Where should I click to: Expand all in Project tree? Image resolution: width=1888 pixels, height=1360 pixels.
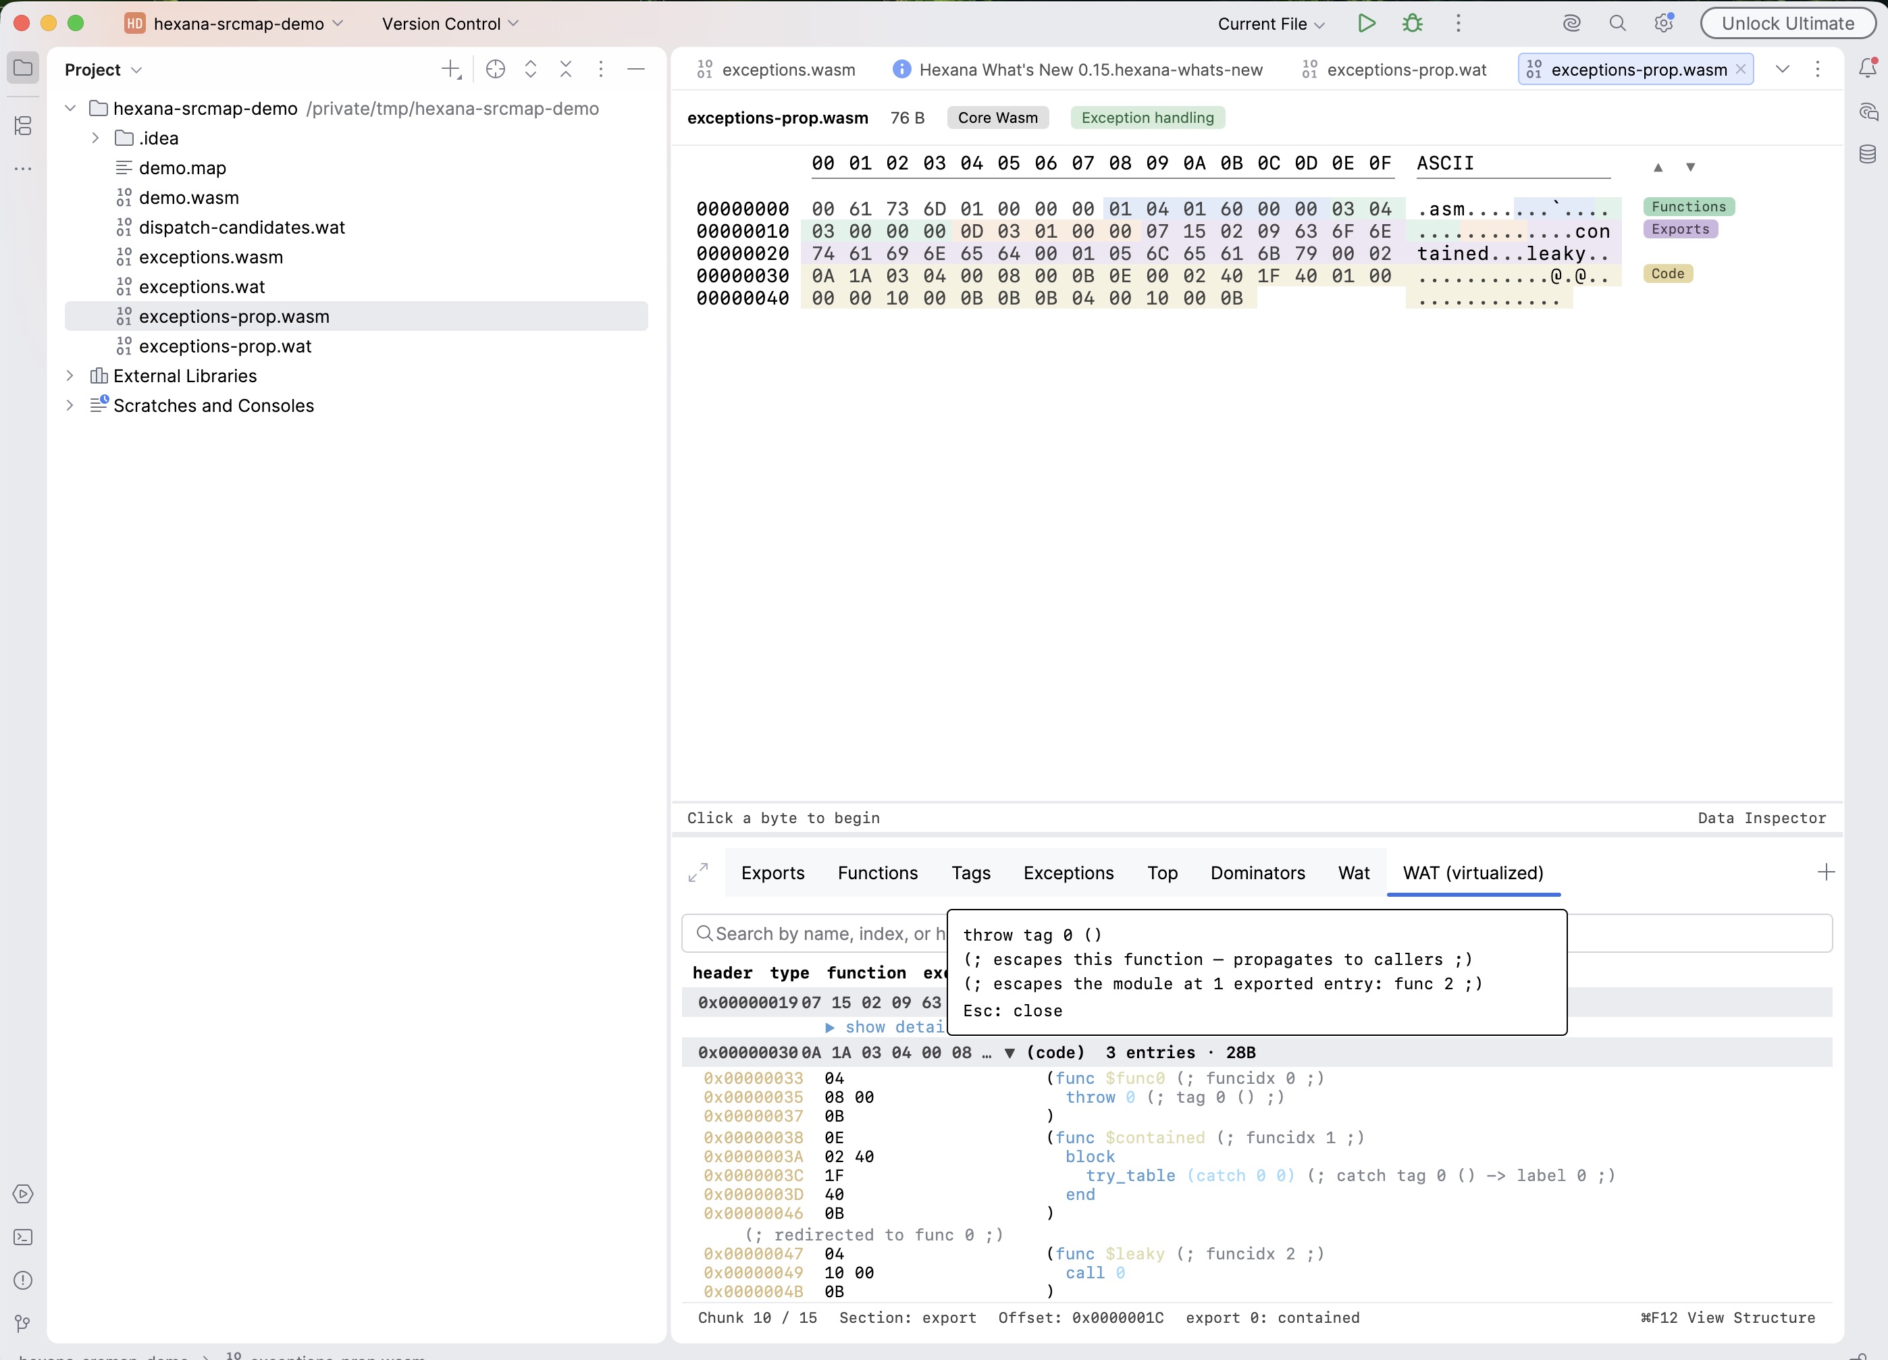(x=530, y=70)
